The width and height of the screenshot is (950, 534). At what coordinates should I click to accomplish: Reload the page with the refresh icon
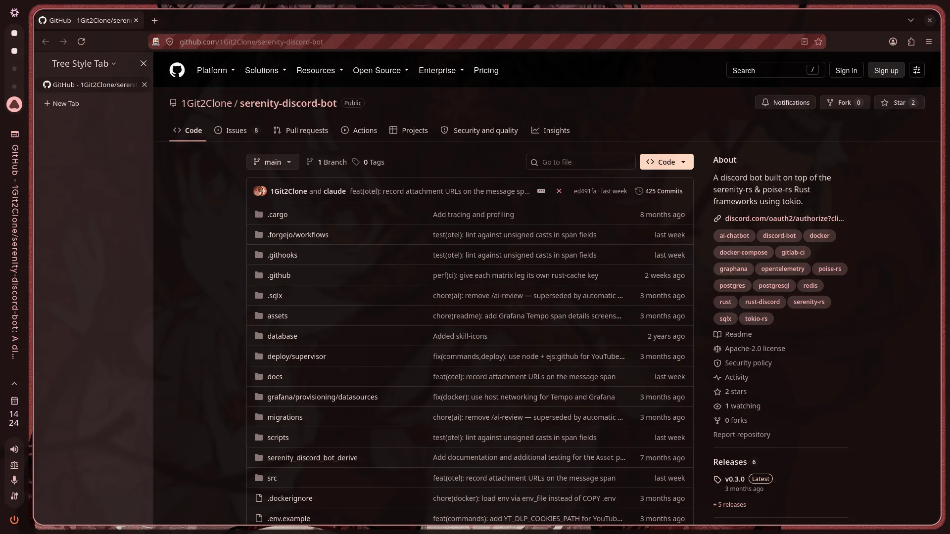81,42
